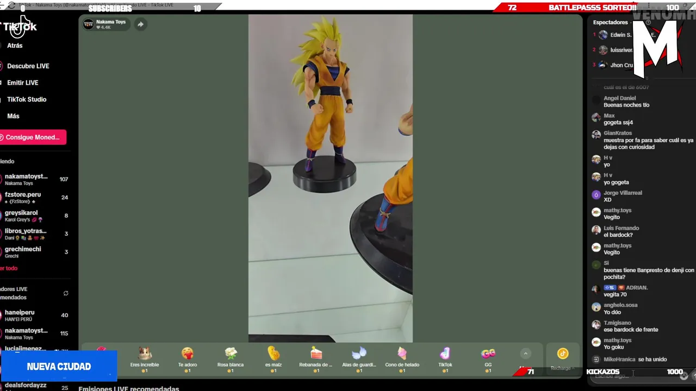Click the Consigue Monedas button
696x391 pixels.
click(33, 137)
